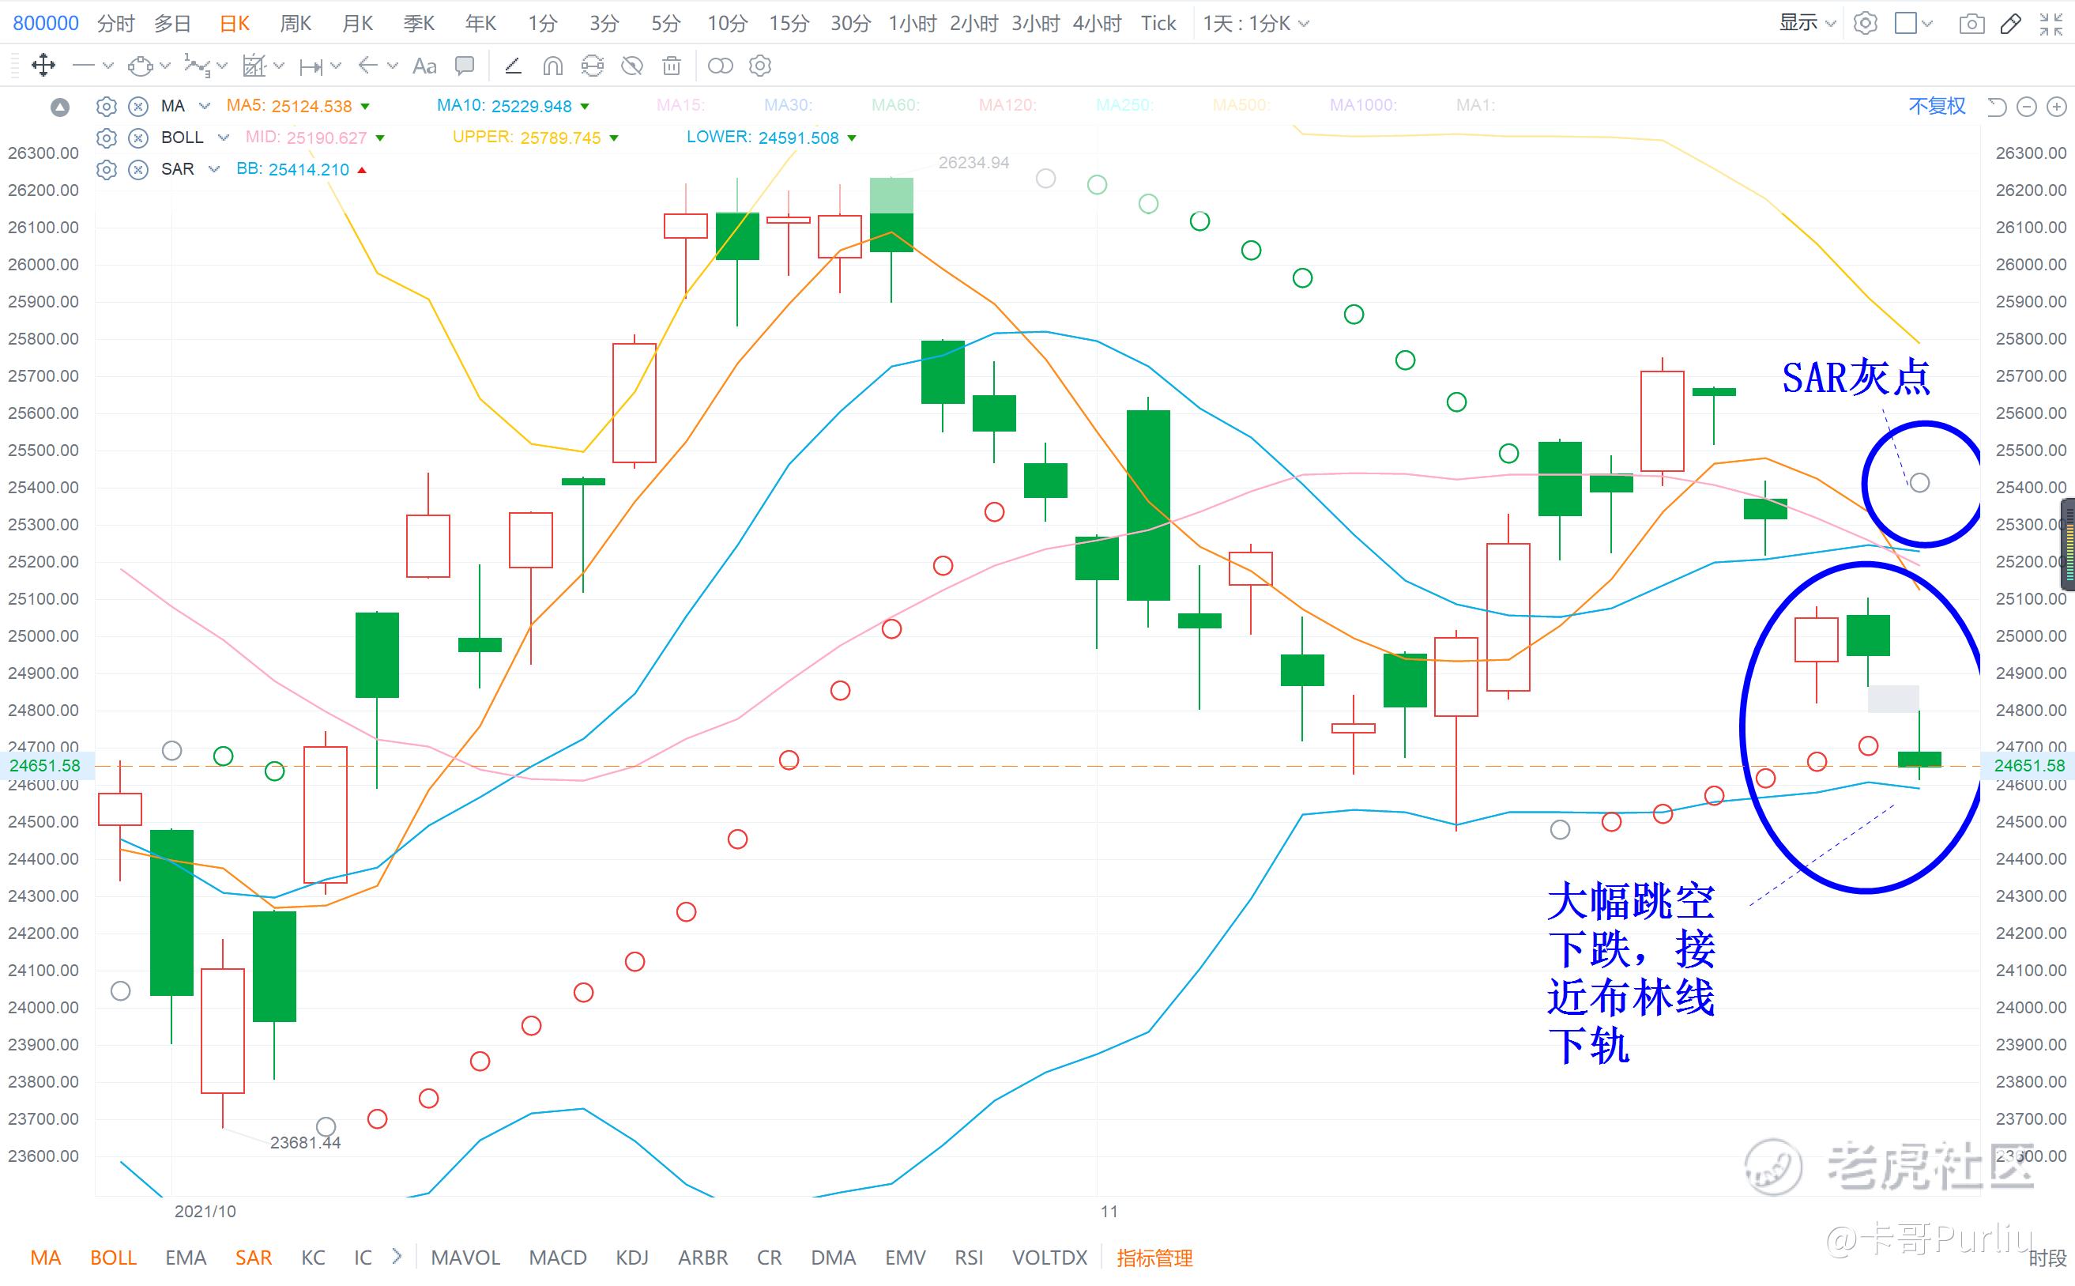This screenshot has height=1286, width=2075.
Task: Open the 1天:1分K period dropdown
Action: point(1255,24)
